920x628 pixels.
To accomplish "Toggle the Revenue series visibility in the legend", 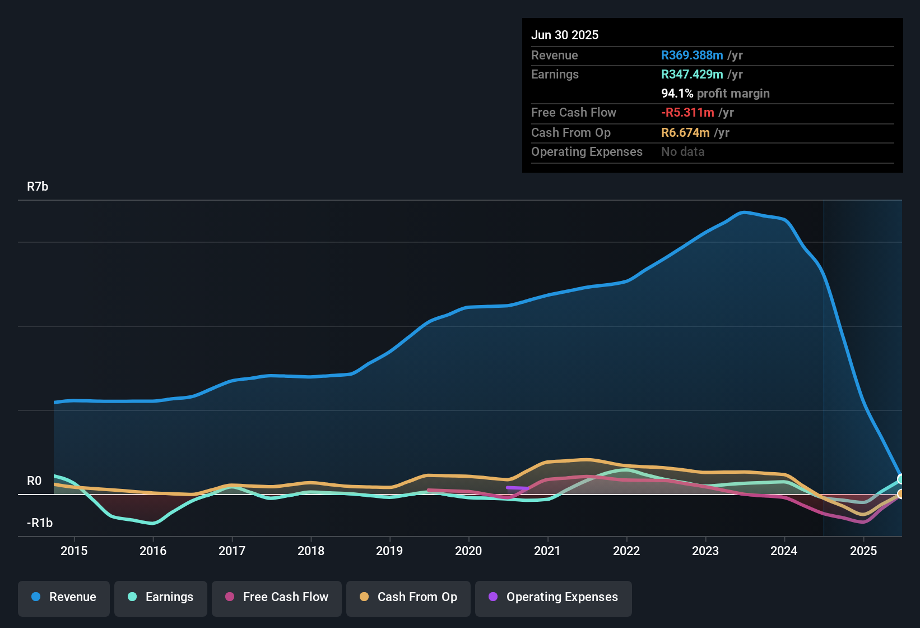I will point(63,597).
